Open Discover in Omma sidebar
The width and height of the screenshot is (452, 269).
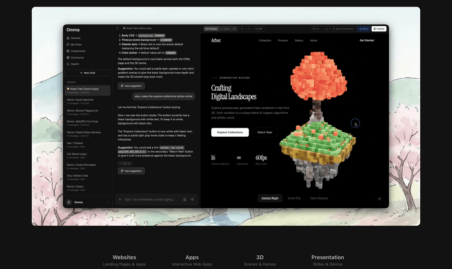[74, 38]
